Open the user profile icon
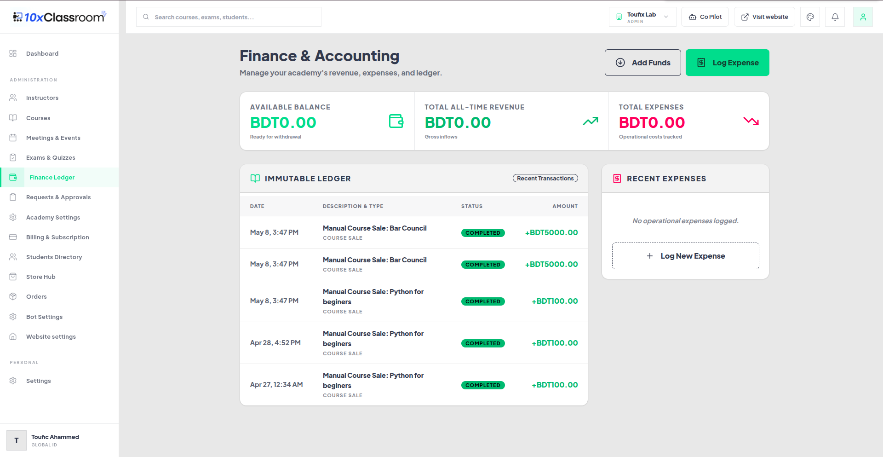Screen dimensions: 883x457 tap(863, 17)
